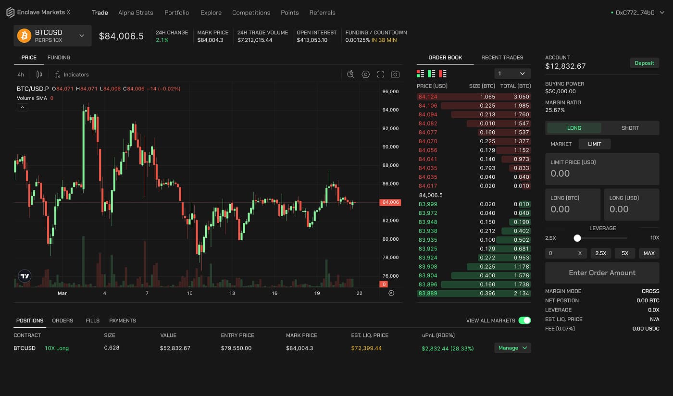This screenshot has height=396, width=673.
Task: Click the 83,889 bid price row
Action: pyautogui.click(x=474, y=293)
